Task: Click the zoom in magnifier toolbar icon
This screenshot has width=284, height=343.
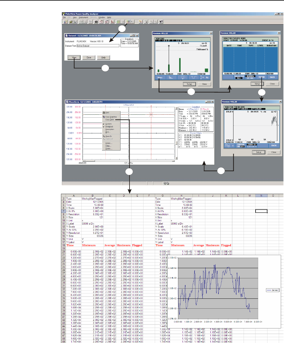Action: pyautogui.click(x=151, y=22)
